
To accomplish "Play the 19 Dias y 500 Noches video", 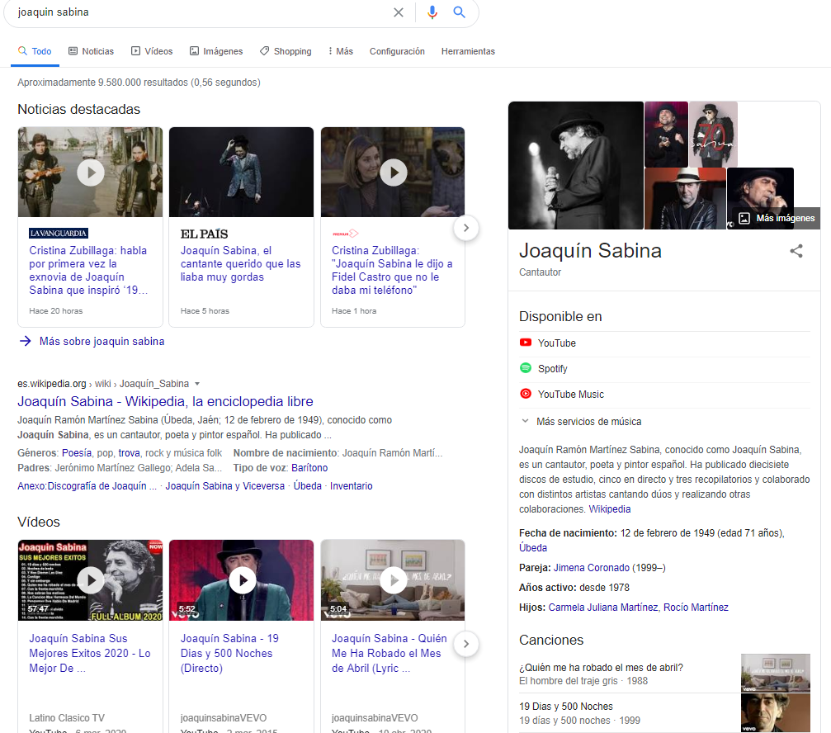I will [x=242, y=580].
